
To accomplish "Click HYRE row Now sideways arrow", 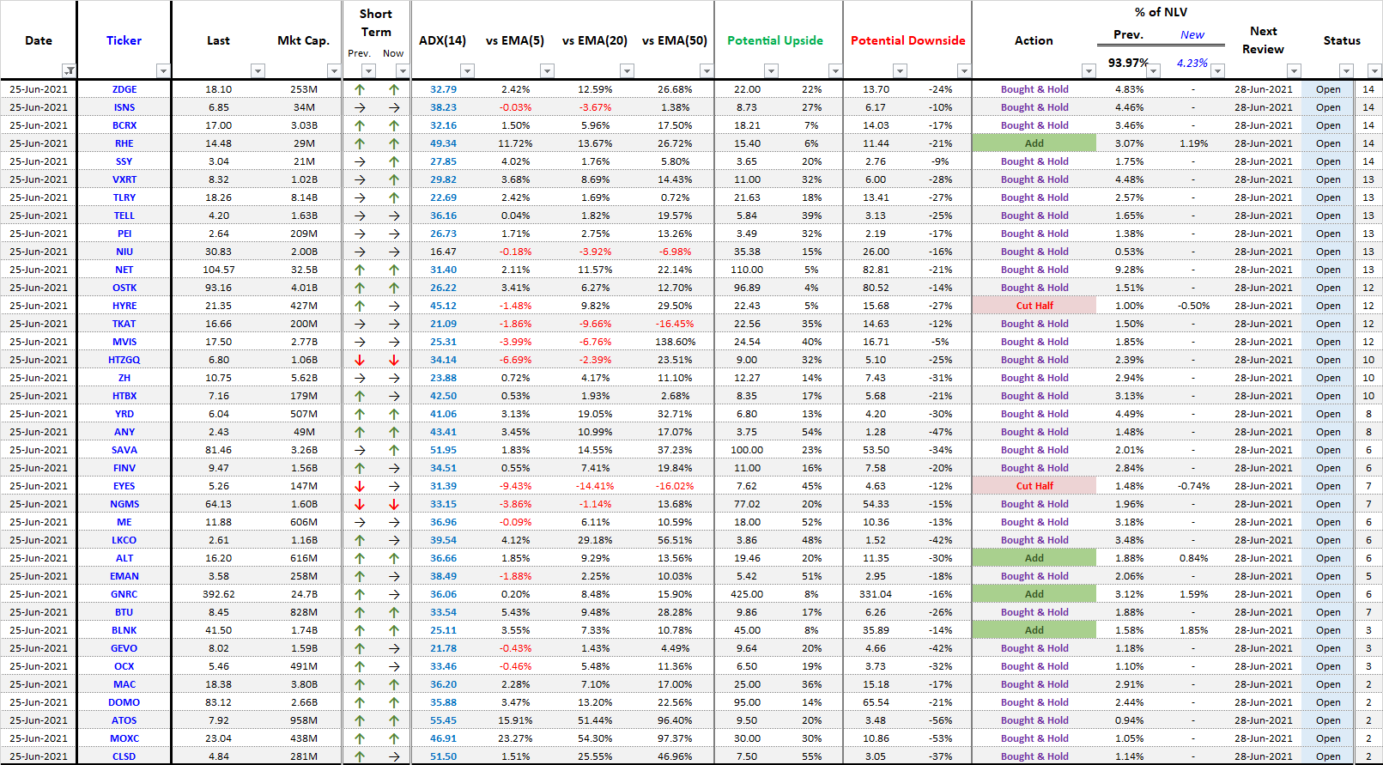I will pyautogui.click(x=394, y=306).
